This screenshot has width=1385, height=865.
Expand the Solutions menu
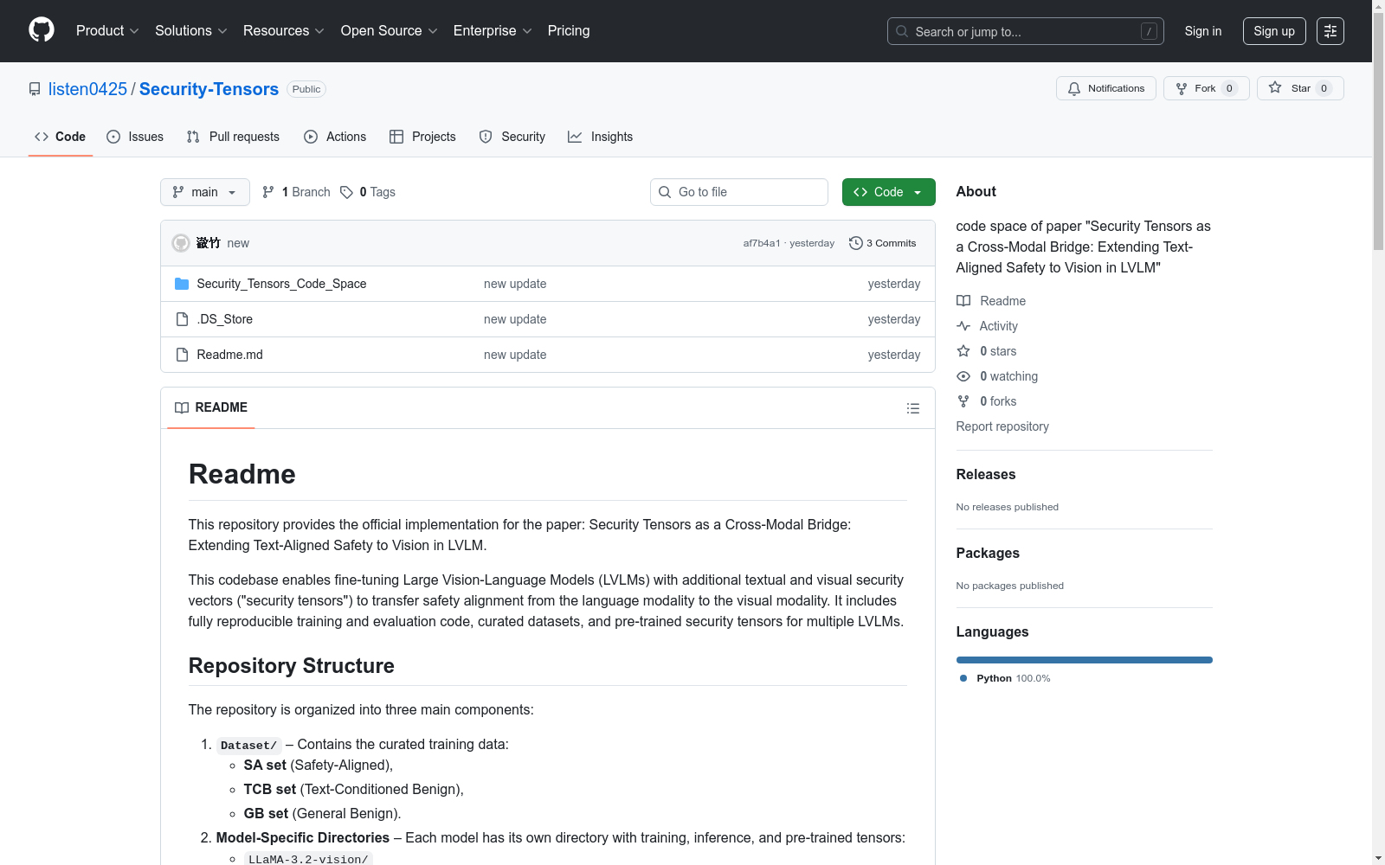coord(191,30)
